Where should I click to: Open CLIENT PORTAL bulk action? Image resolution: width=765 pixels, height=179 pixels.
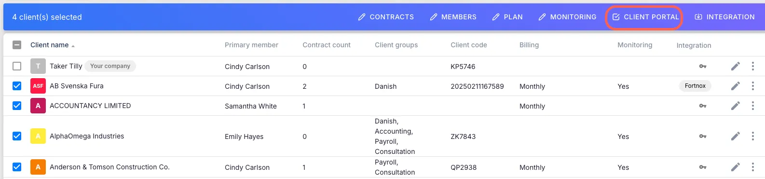tap(645, 17)
